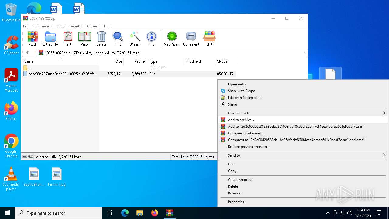Choose Open with in context menu
The height and width of the screenshot is (219, 389).
(303, 84)
